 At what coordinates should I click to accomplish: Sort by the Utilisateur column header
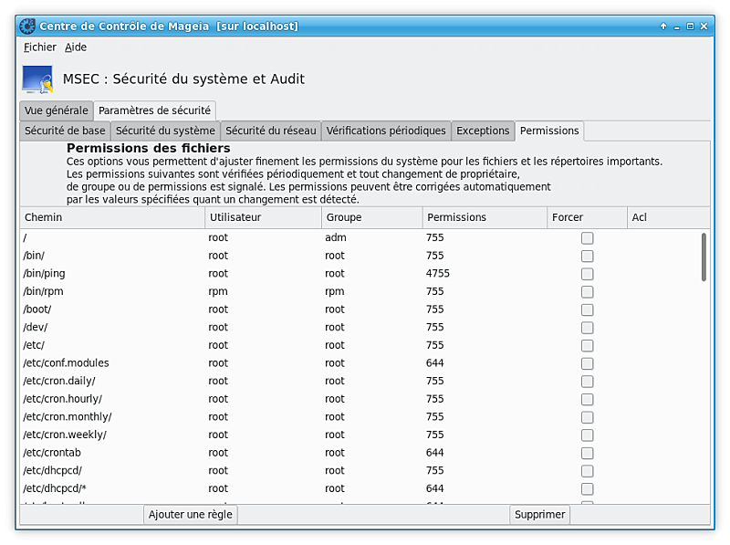(263, 217)
